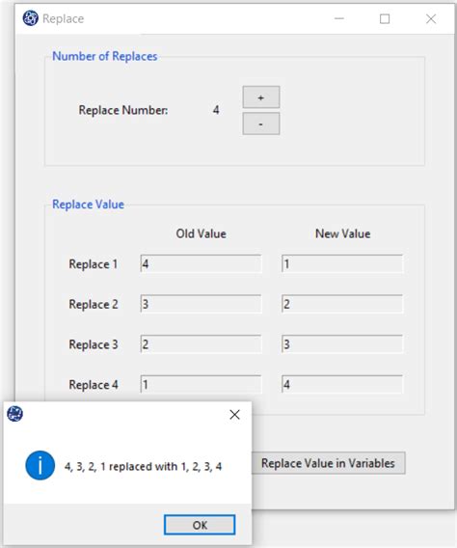Focus Replace 1 Old Value field
Viewport: 457px width, 548px height.
[x=201, y=263]
